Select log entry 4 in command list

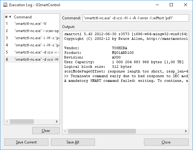32,45
